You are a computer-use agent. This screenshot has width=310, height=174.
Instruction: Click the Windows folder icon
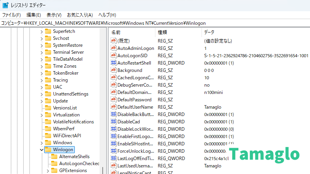pos(48,142)
